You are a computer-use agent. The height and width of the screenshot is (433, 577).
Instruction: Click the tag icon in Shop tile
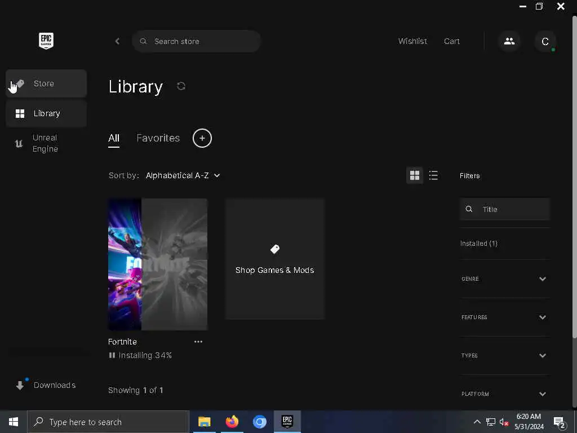[x=275, y=249]
